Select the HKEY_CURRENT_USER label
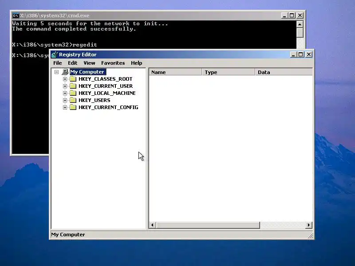355x266 pixels. tap(106, 86)
